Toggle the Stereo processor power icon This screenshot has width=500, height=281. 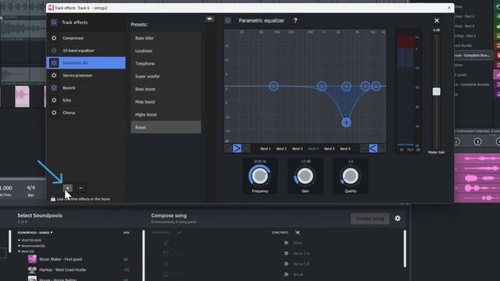pyautogui.click(x=54, y=75)
